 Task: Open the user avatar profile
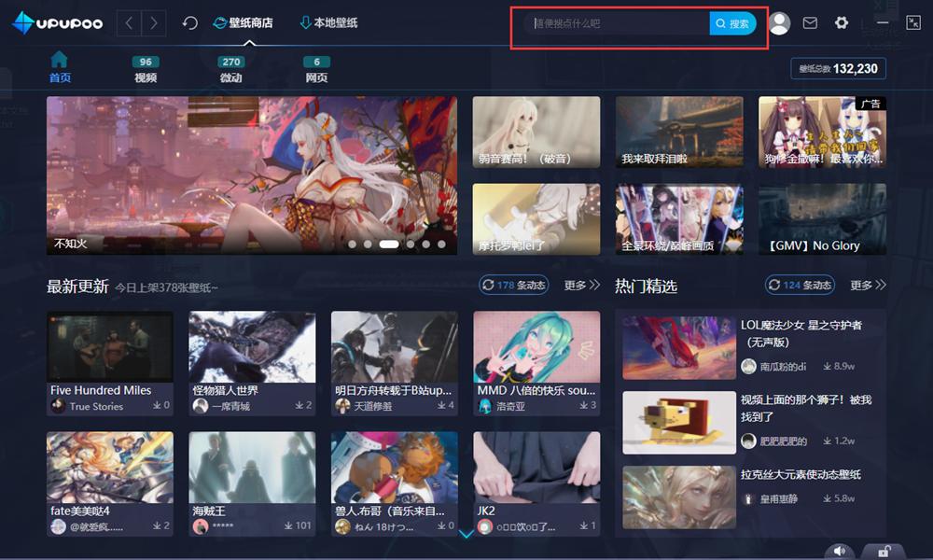(779, 23)
